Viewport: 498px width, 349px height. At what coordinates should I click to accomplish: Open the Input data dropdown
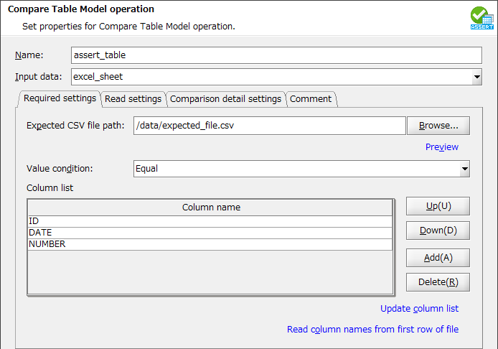pyautogui.click(x=476, y=77)
